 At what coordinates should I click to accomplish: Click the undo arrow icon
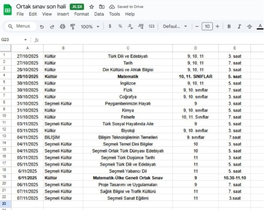click(x=42, y=27)
